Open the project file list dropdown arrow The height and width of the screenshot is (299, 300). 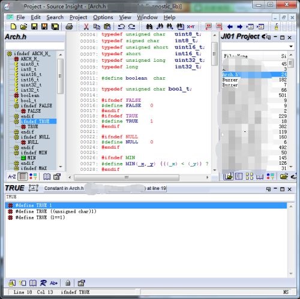(x=291, y=46)
